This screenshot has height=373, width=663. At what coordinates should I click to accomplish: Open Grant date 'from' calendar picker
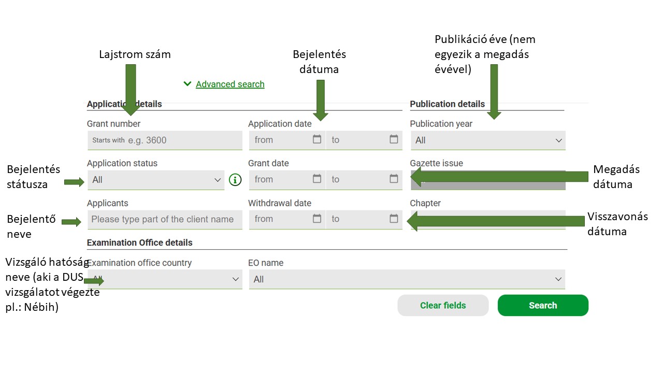(x=317, y=179)
